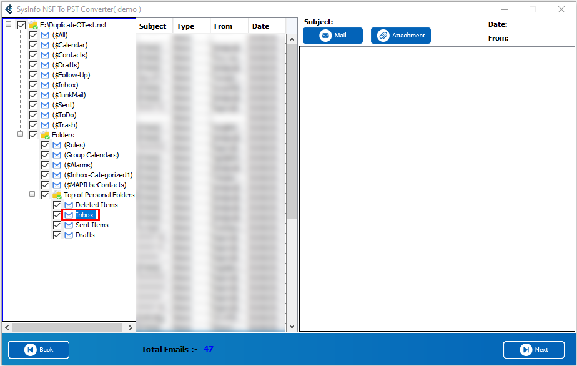Screen dimensions: 577x366
Task: Click the envelope icon beside (Group Calendars)
Action: click(x=57, y=155)
